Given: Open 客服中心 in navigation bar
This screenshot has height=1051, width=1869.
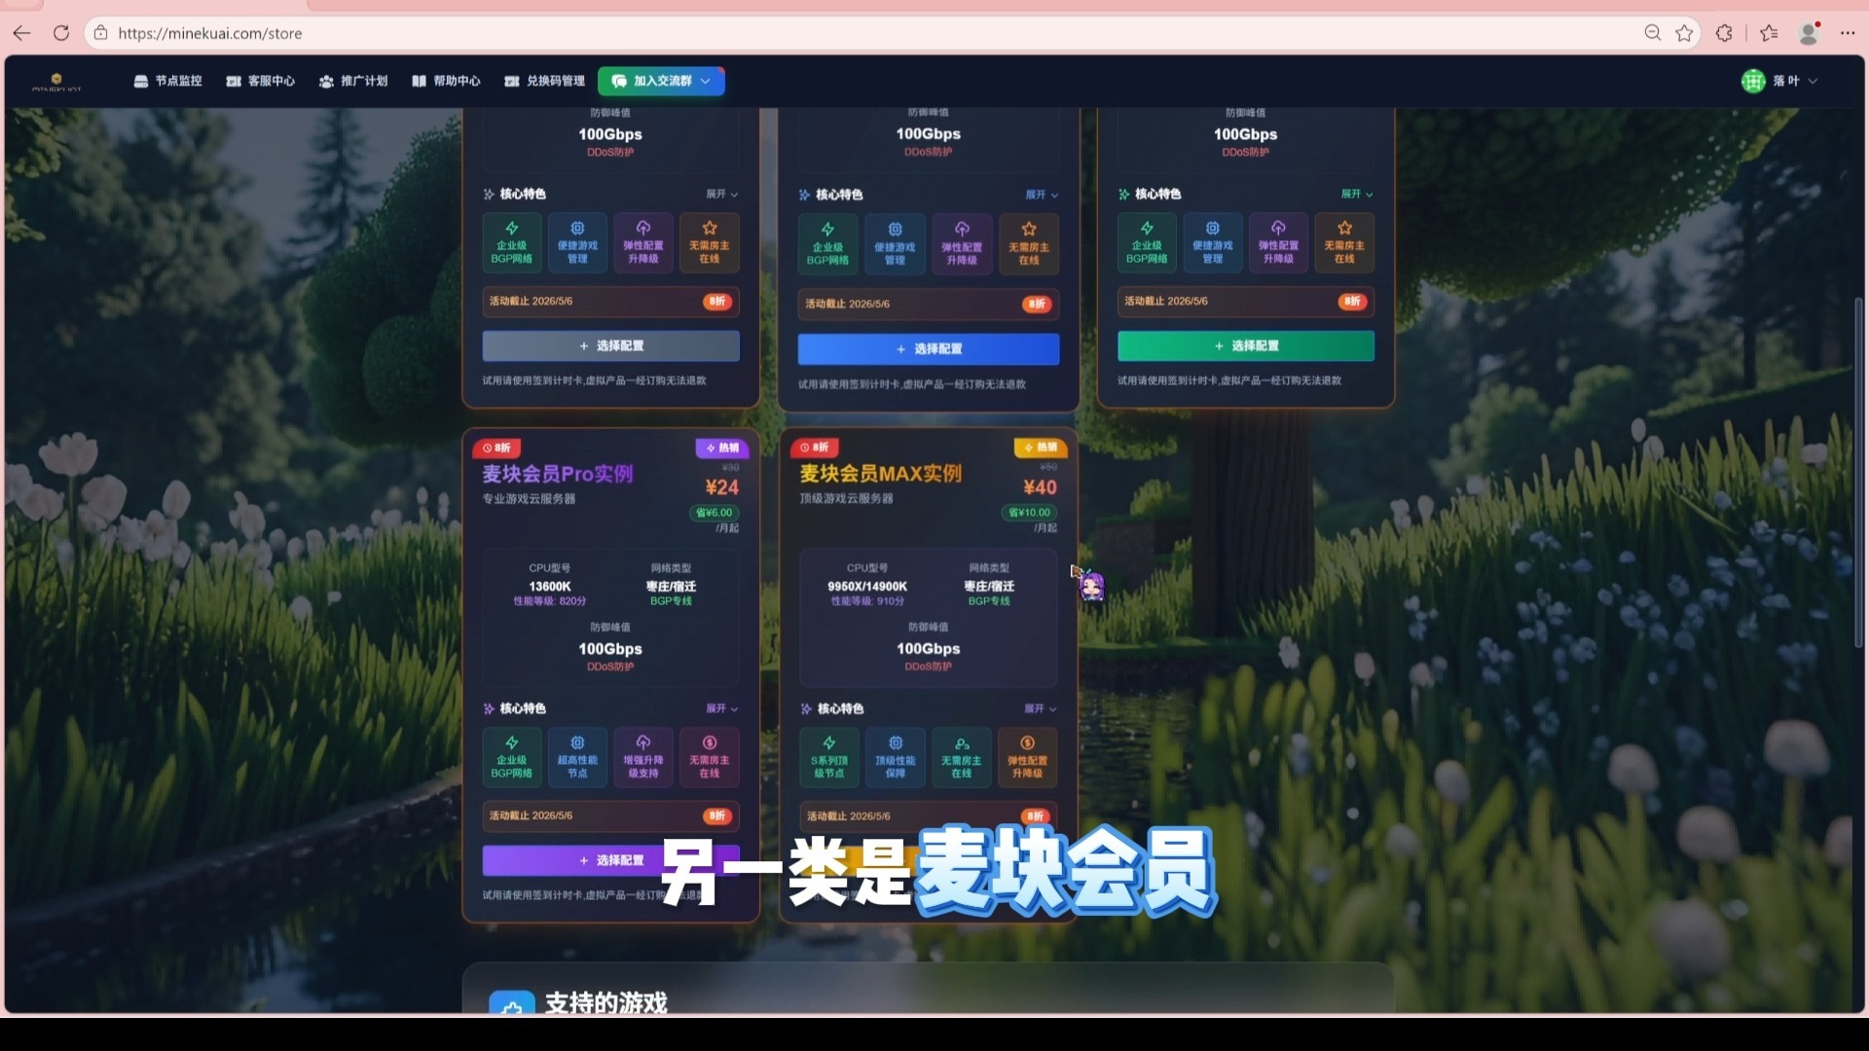Looking at the screenshot, I should (260, 81).
